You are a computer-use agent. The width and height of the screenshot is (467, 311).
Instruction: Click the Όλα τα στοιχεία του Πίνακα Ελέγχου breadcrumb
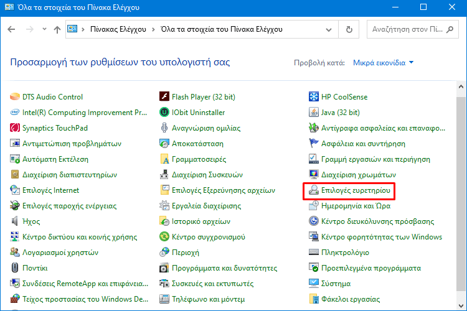pyautogui.click(x=222, y=29)
